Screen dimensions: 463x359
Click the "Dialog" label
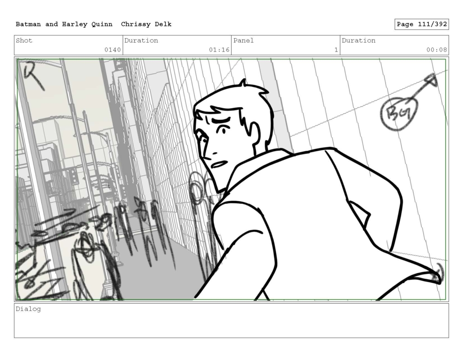(x=28, y=309)
